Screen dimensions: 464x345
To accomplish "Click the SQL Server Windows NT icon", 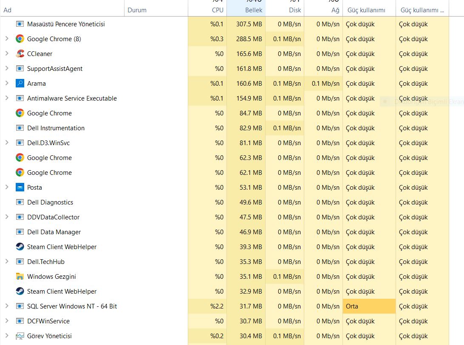I will coord(20,306).
